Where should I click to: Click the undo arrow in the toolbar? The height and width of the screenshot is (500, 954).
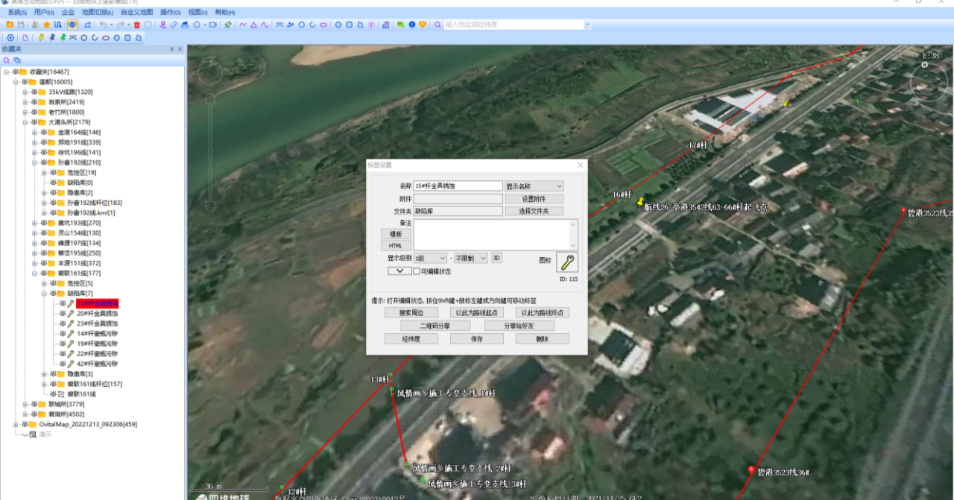[x=103, y=25]
